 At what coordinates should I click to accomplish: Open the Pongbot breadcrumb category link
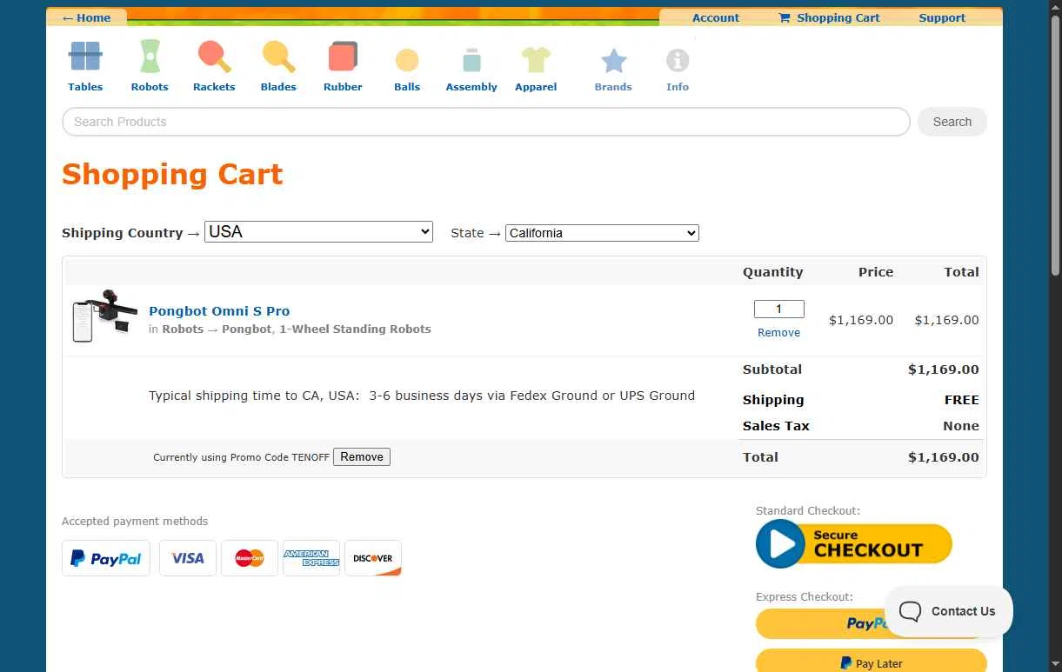point(246,329)
